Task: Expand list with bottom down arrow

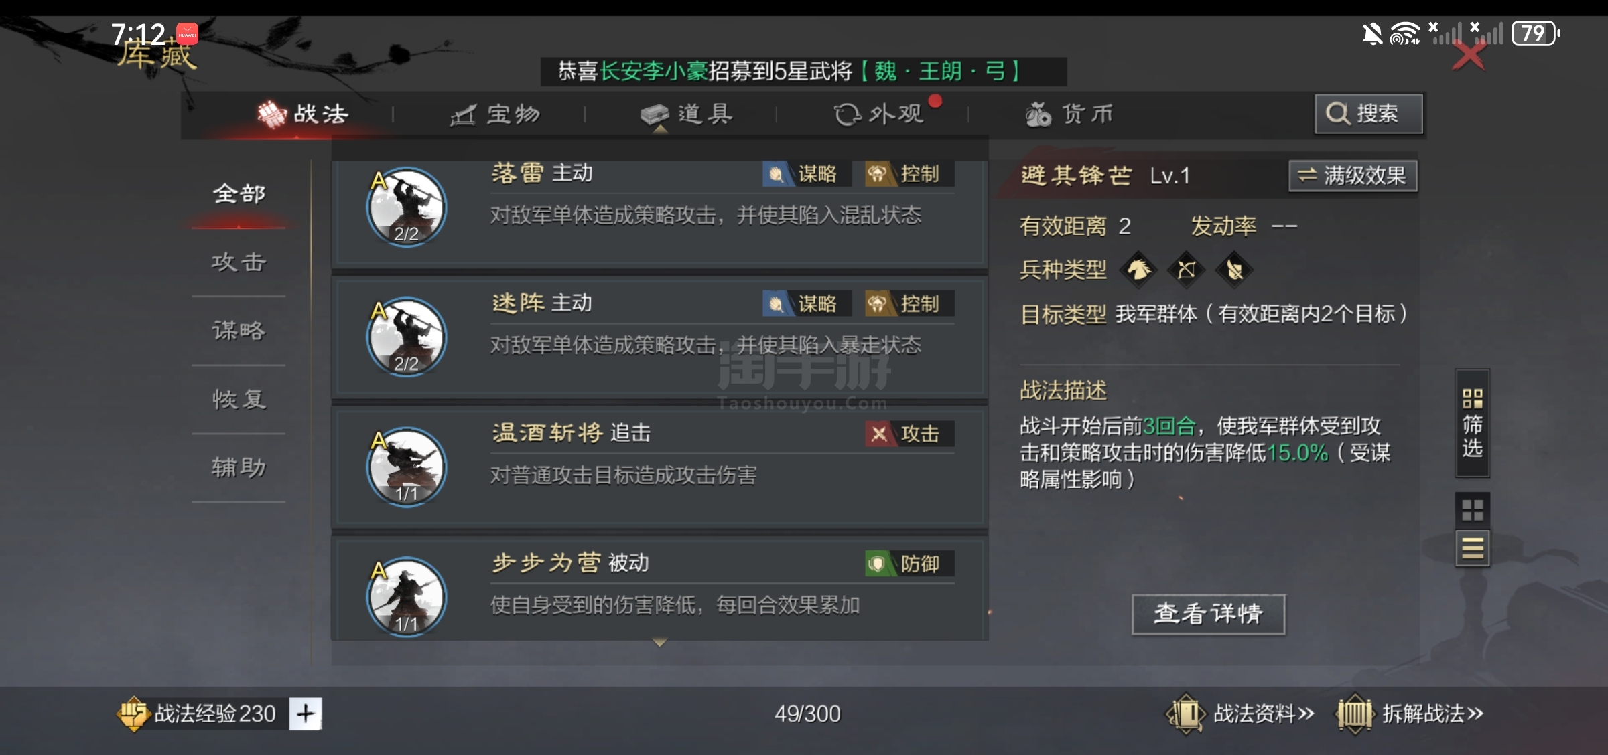Action: coord(660,643)
